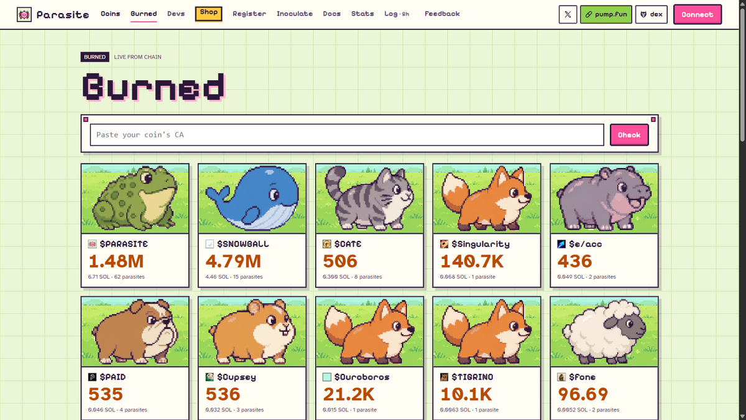The width and height of the screenshot is (746, 420).
Task: Open the $Ouroboros fox card image
Action: point(369,332)
